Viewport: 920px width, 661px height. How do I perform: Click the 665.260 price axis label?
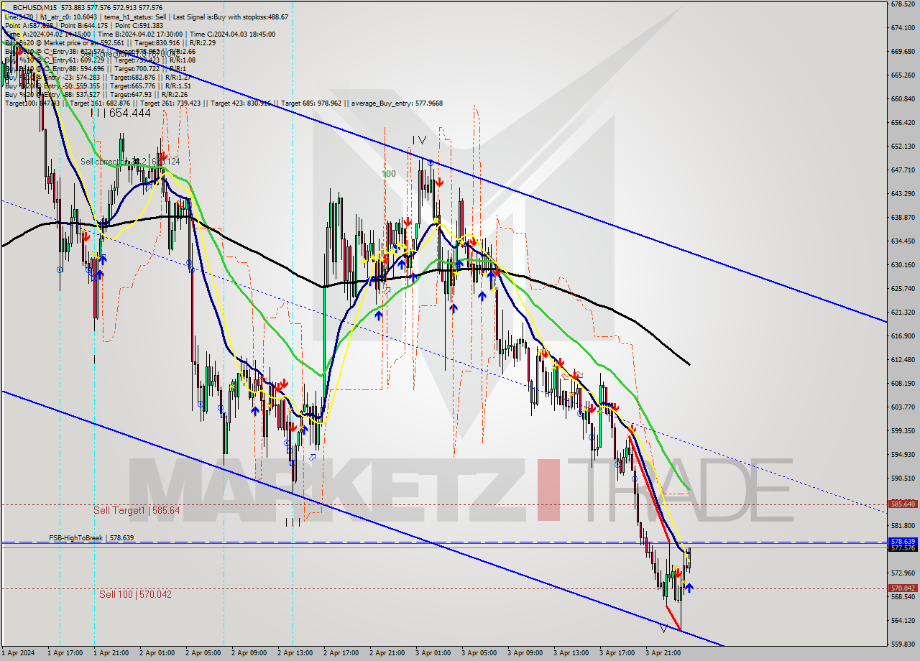(x=903, y=75)
